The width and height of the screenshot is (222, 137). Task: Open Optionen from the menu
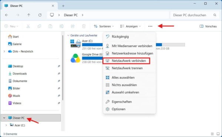pos(129,109)
